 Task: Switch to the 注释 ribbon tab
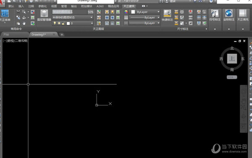(x=31, y=6)
